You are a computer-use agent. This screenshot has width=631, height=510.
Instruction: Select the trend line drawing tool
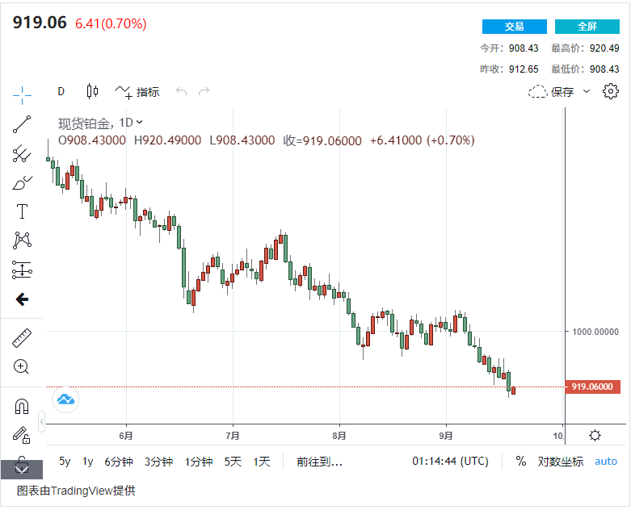tap(22, 124)
